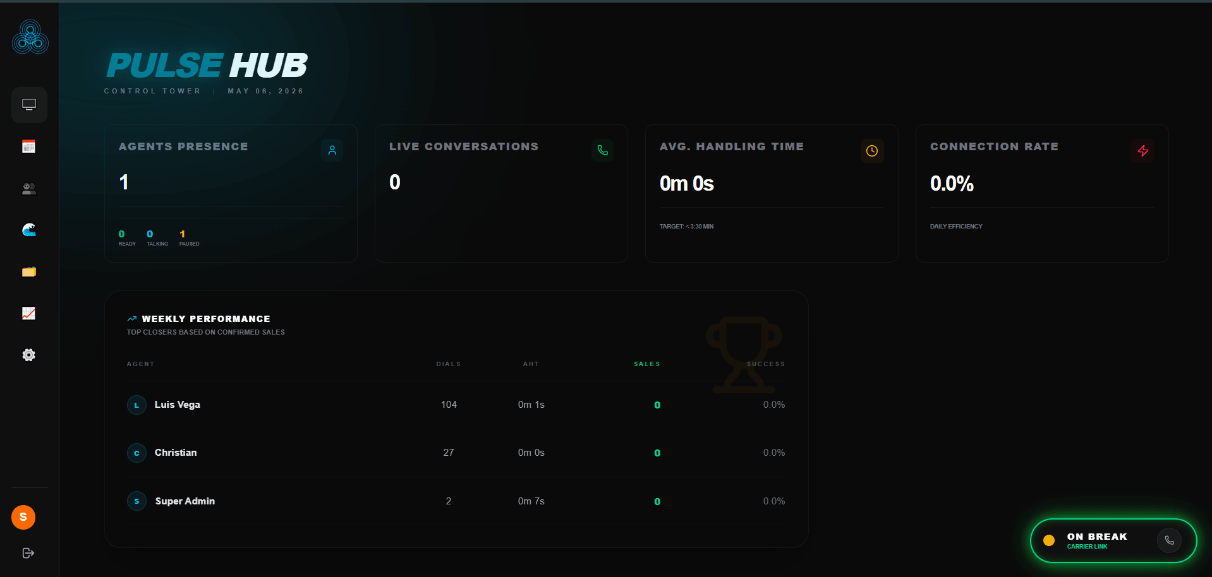Open the yellow folder sidebar icon

(x=29, y=271)
